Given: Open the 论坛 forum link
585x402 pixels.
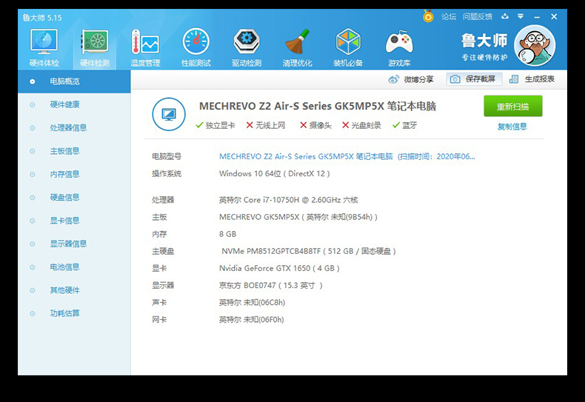Looking at the screenshot, I should pyautogui.click(x=449, y=17).
